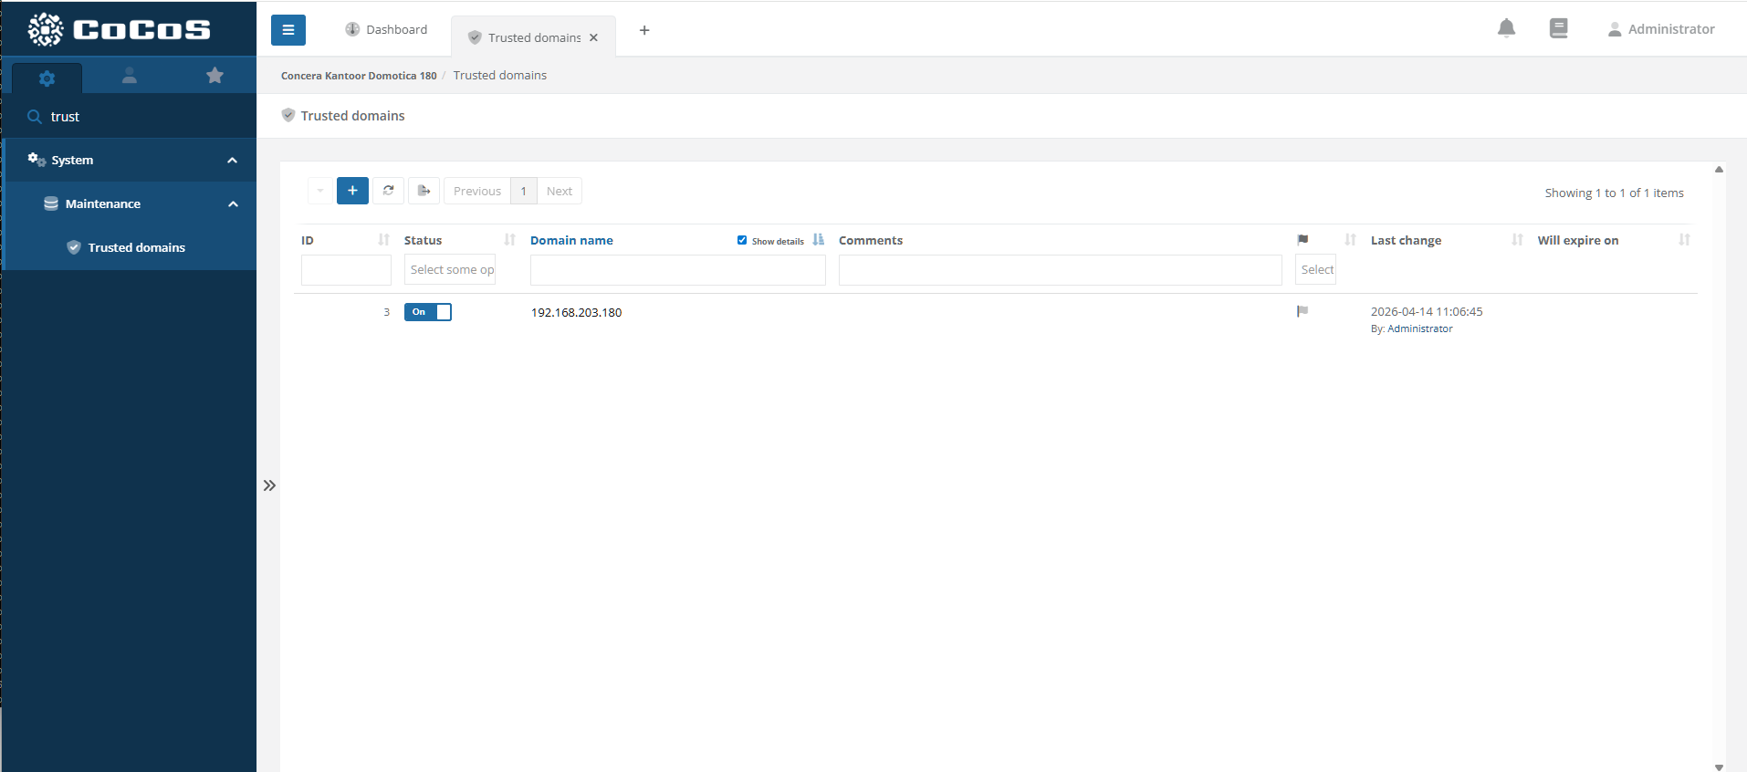Click the hamburger menu button

click(288, 30)
